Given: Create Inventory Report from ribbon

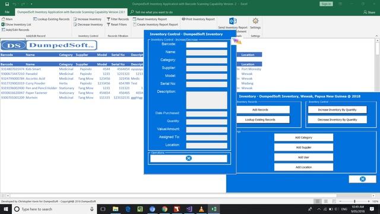Looking at the screenshot, I should point(156,24).
